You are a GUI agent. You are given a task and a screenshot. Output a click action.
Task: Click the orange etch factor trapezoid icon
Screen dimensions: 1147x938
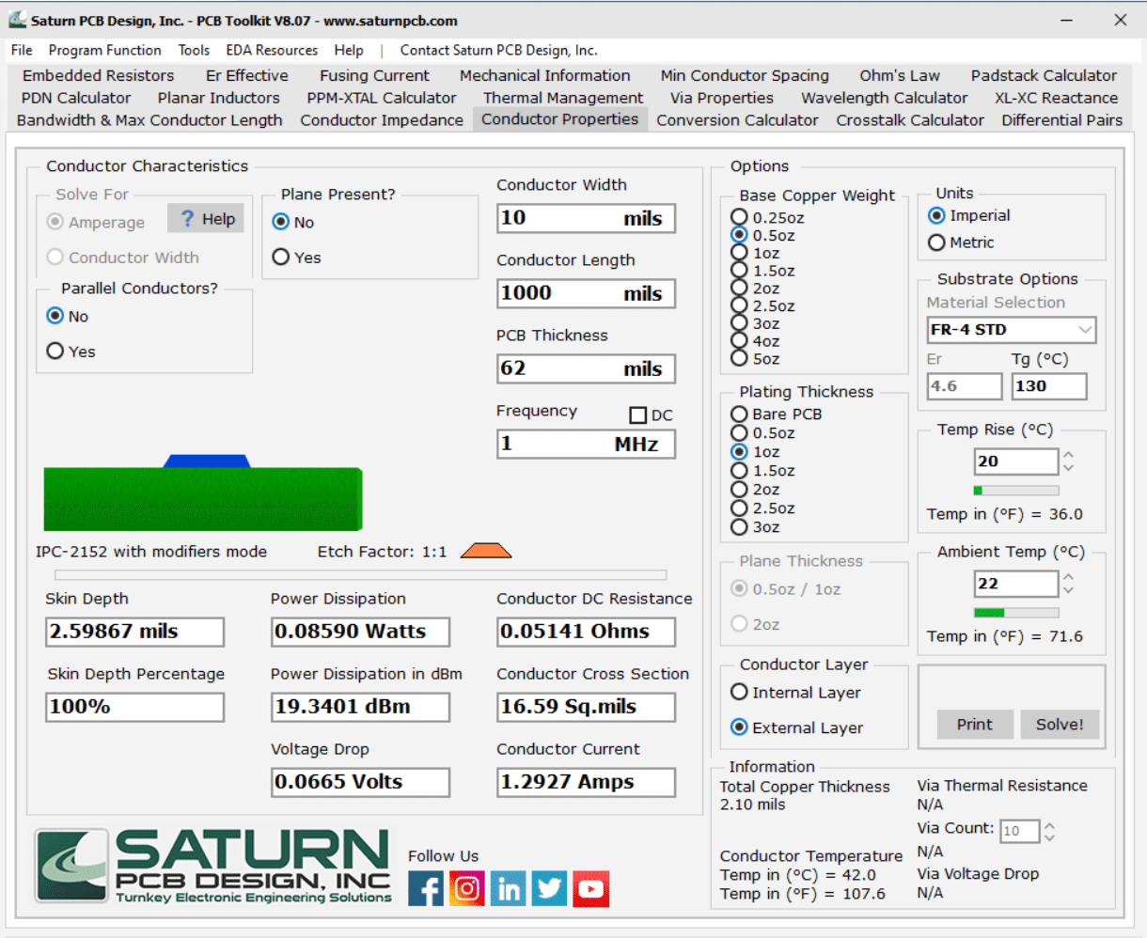[x=486, y=551]
